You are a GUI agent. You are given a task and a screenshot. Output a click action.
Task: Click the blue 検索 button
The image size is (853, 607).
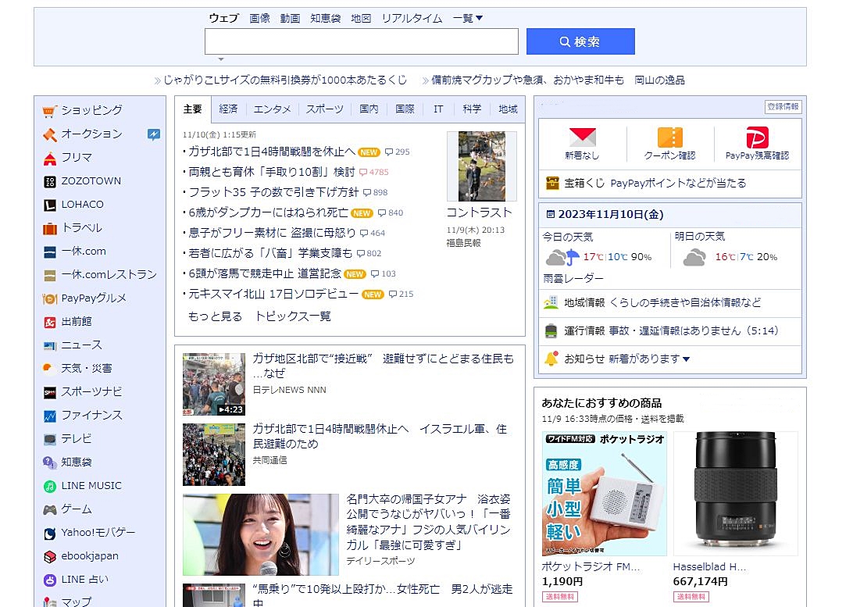pos(580,41)
